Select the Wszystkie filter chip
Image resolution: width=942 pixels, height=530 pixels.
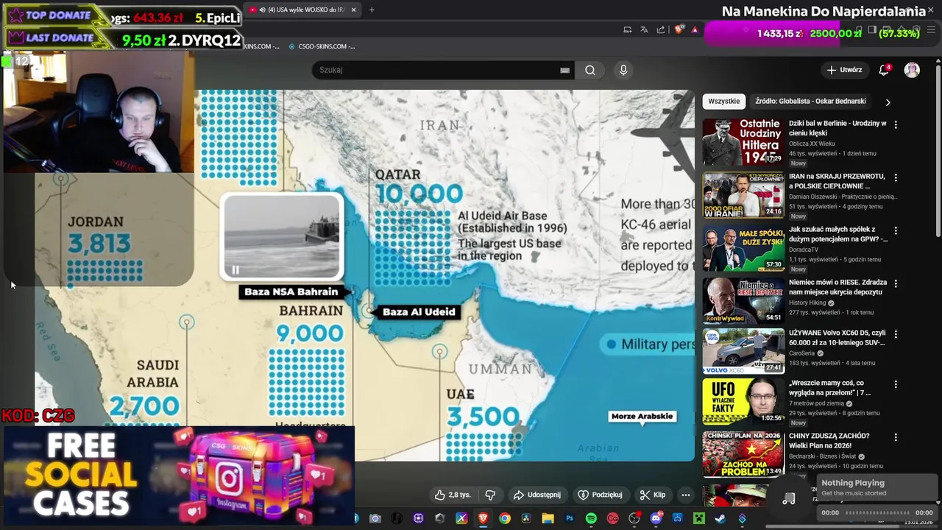(x=724, y=101)
